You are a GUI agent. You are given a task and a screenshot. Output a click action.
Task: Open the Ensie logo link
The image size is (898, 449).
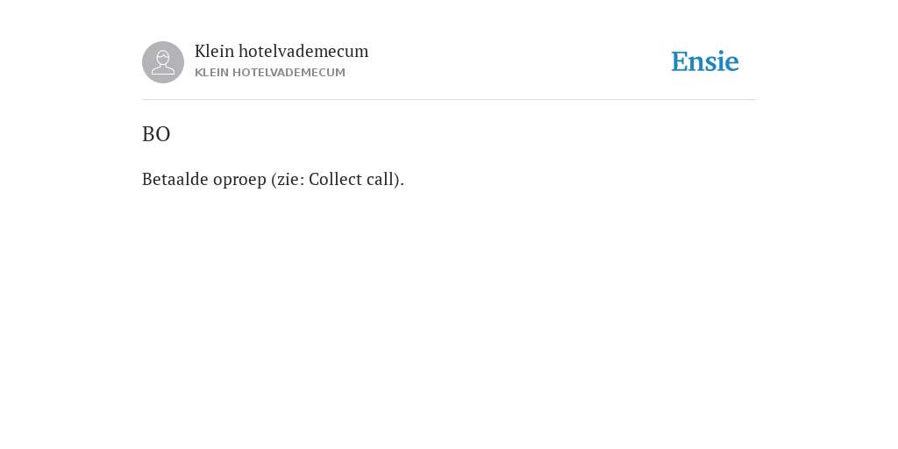(705, 61)
